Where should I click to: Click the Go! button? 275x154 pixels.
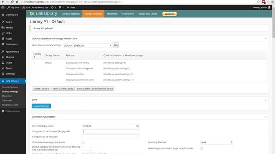(x=116, y=45)
